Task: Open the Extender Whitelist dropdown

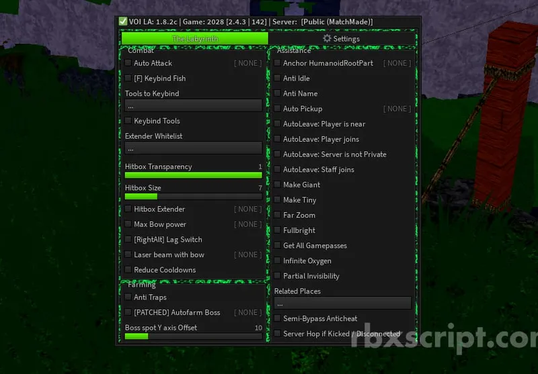Action: click(193, 148)
